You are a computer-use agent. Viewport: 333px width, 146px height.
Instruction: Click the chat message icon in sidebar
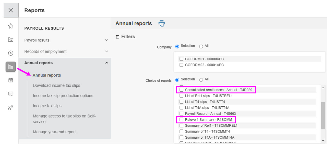11,94
